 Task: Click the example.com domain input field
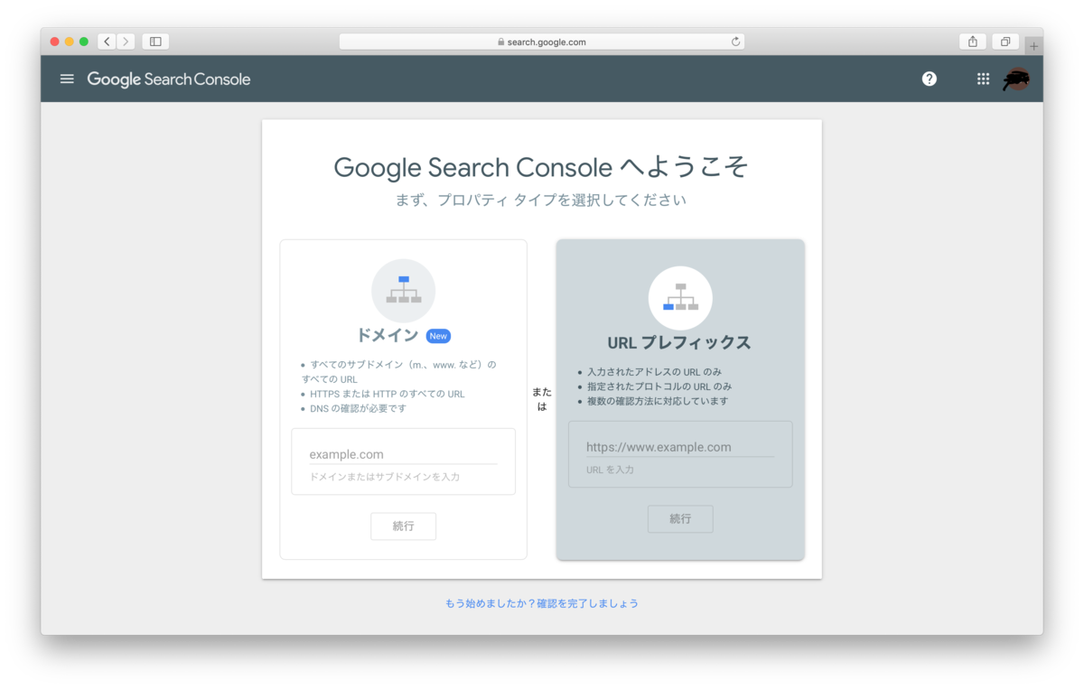pyautogui.click(x=403, y=454)
